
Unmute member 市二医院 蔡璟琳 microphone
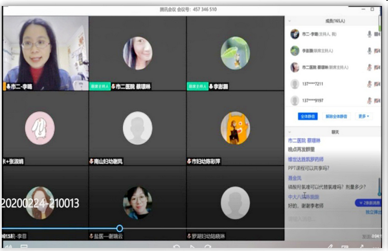click(x=370, y=67)
